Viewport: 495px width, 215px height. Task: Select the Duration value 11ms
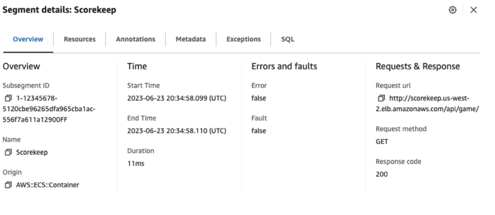coord(136,164)
